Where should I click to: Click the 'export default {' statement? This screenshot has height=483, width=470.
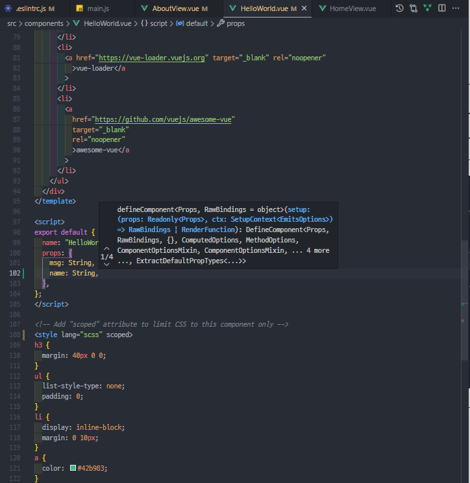pos(65,232)
